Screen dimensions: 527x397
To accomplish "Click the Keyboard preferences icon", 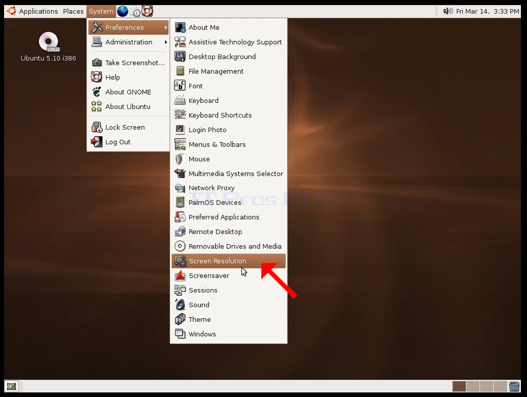I will 180,100.
